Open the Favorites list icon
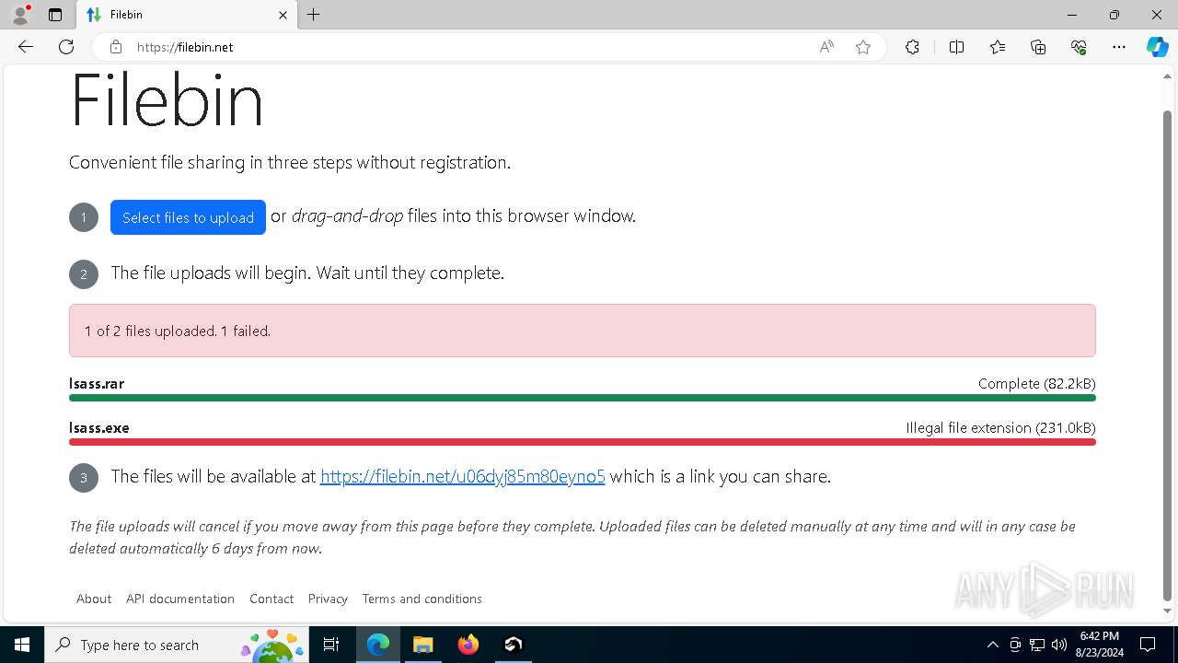Viewport: 1178px width, 663px height. pyautogui.click(x=998, y=47)
